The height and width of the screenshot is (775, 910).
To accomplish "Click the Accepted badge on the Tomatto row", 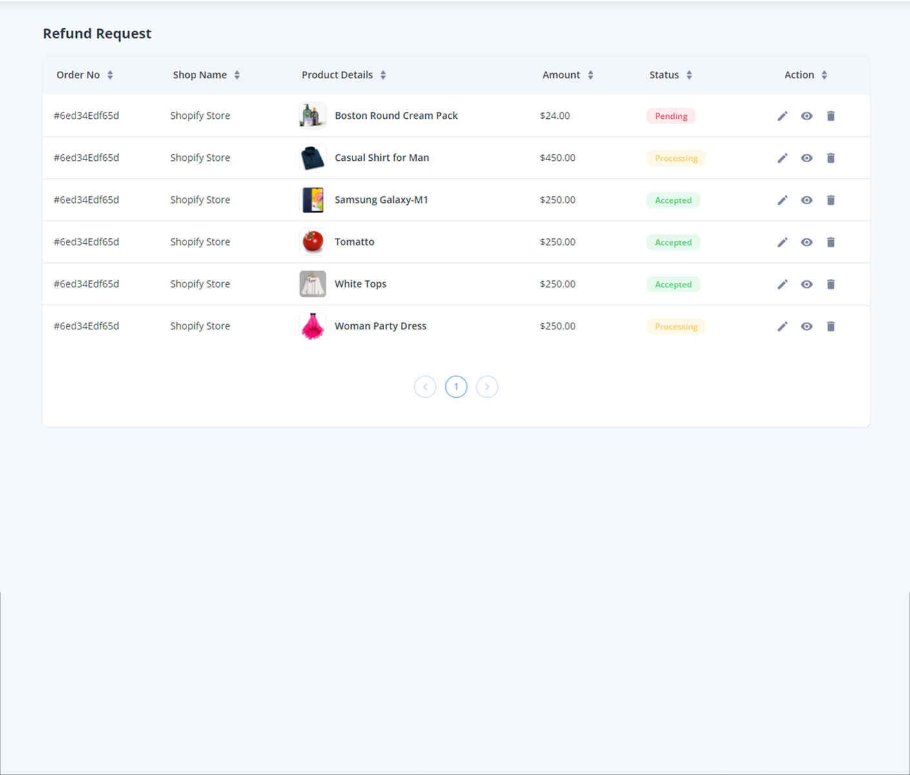I will (x=673, y=242).
